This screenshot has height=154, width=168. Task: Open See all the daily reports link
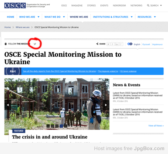[60, 71]
